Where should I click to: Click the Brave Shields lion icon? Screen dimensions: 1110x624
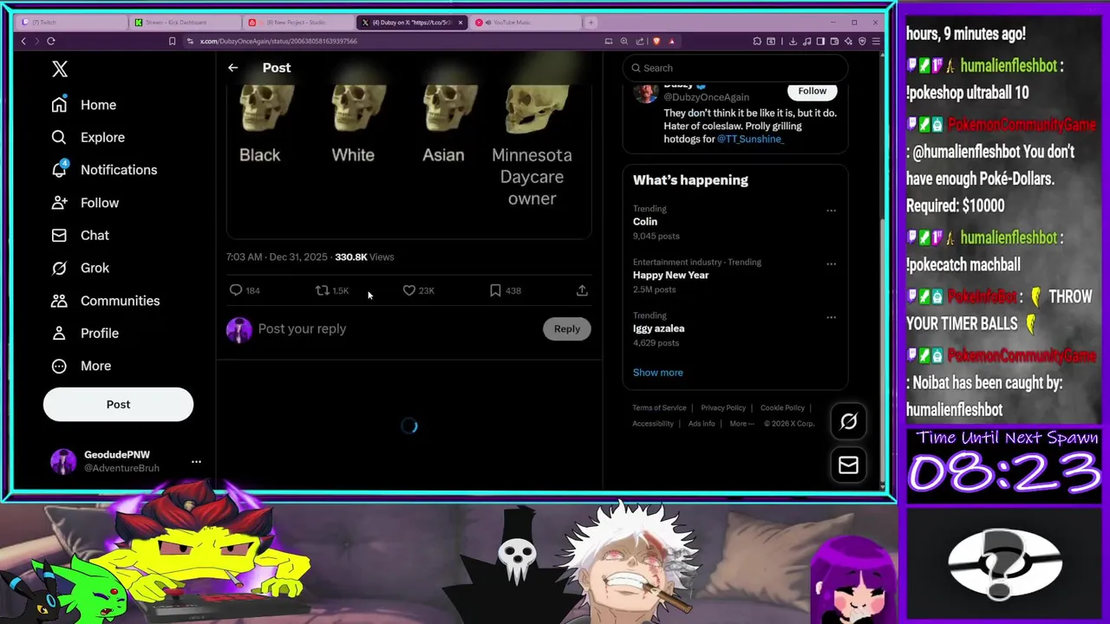click(x=656, y=41)
